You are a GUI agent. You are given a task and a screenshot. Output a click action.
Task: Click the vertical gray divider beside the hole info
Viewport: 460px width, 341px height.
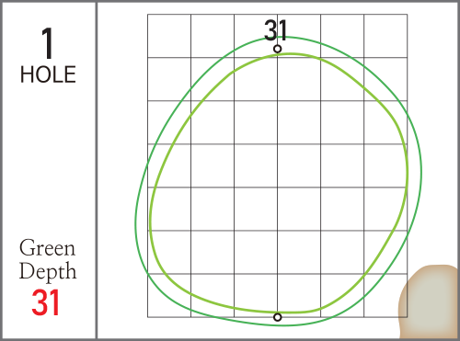click(97, 170)
